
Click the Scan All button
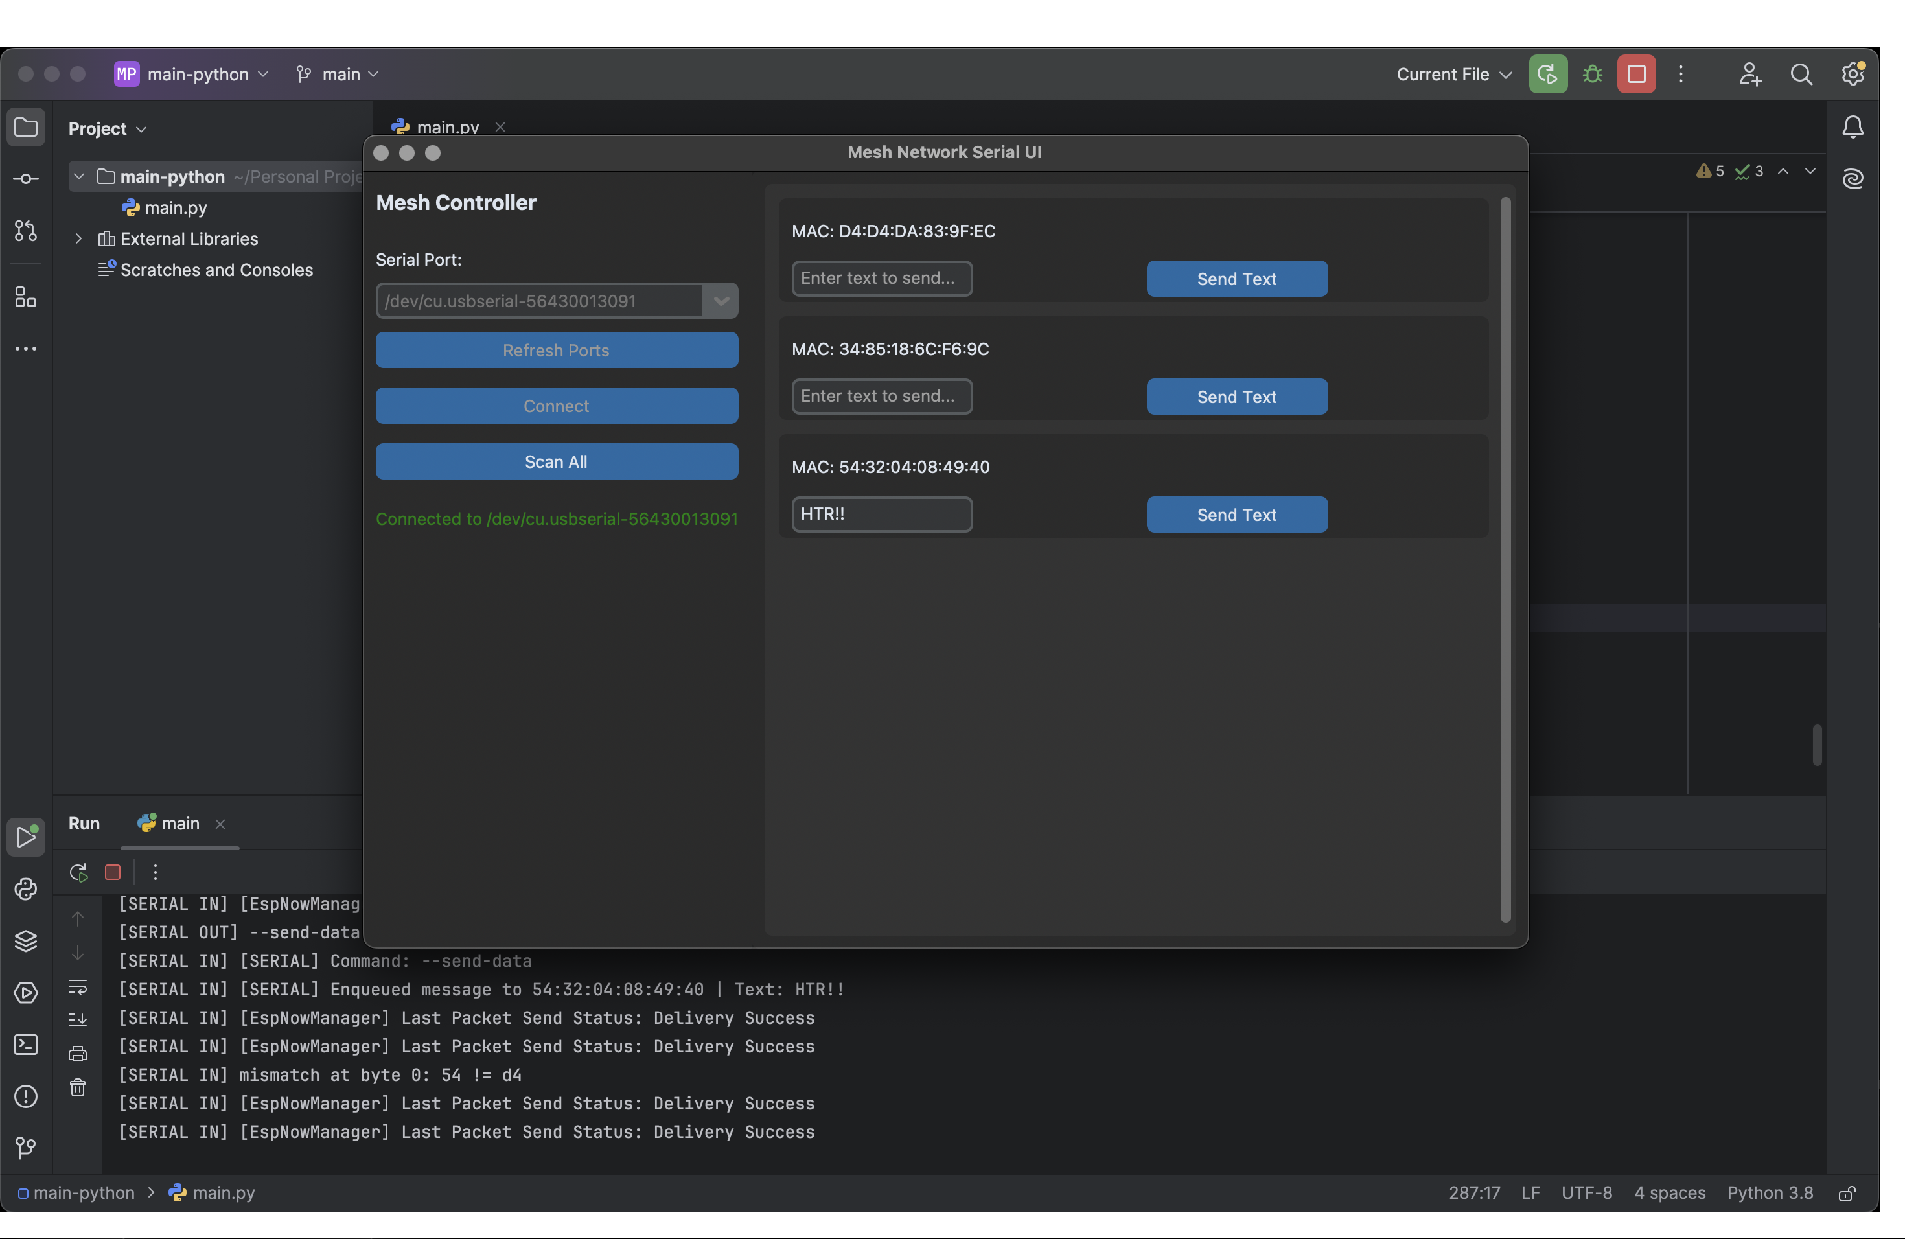click(557, 462)
